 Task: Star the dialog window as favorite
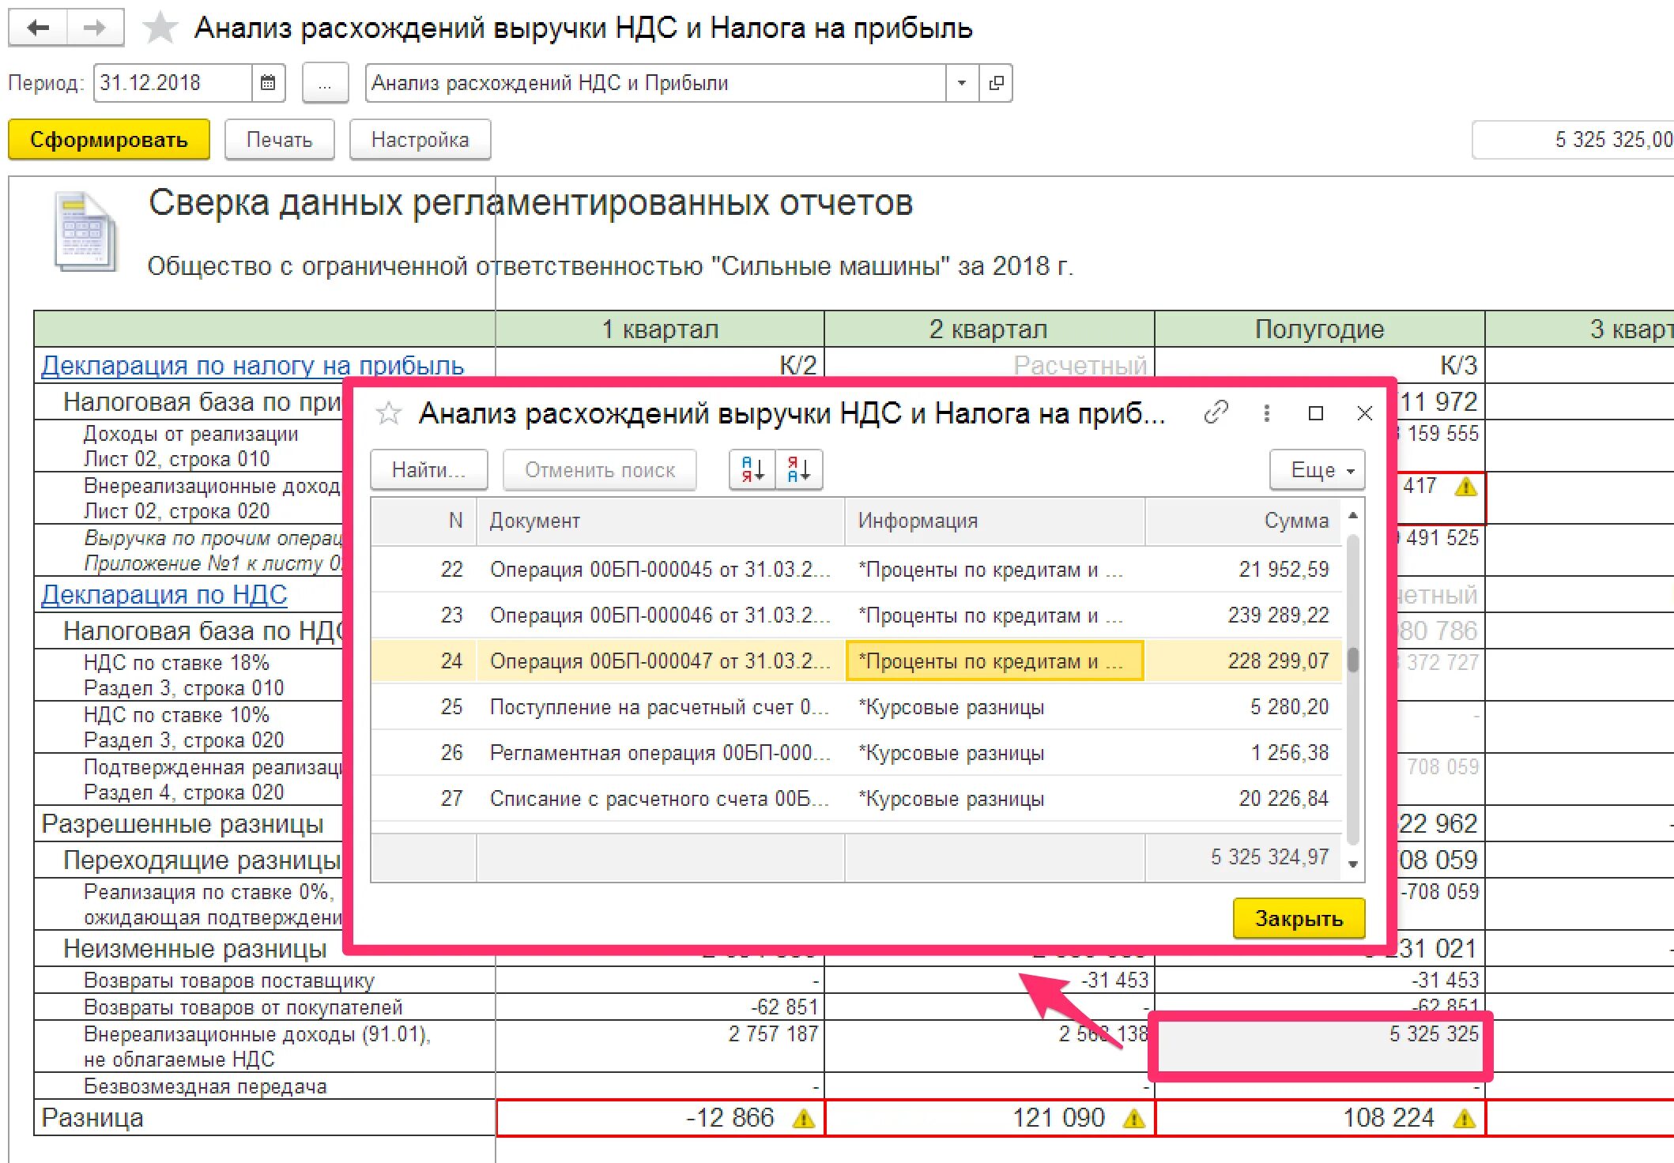[x=388, y=412]
